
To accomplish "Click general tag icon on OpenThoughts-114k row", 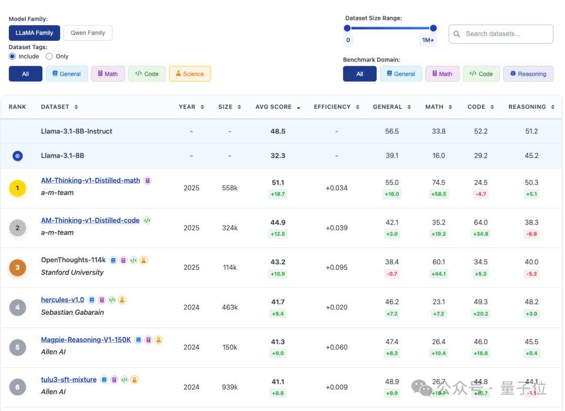I will (x=113, y=260).
